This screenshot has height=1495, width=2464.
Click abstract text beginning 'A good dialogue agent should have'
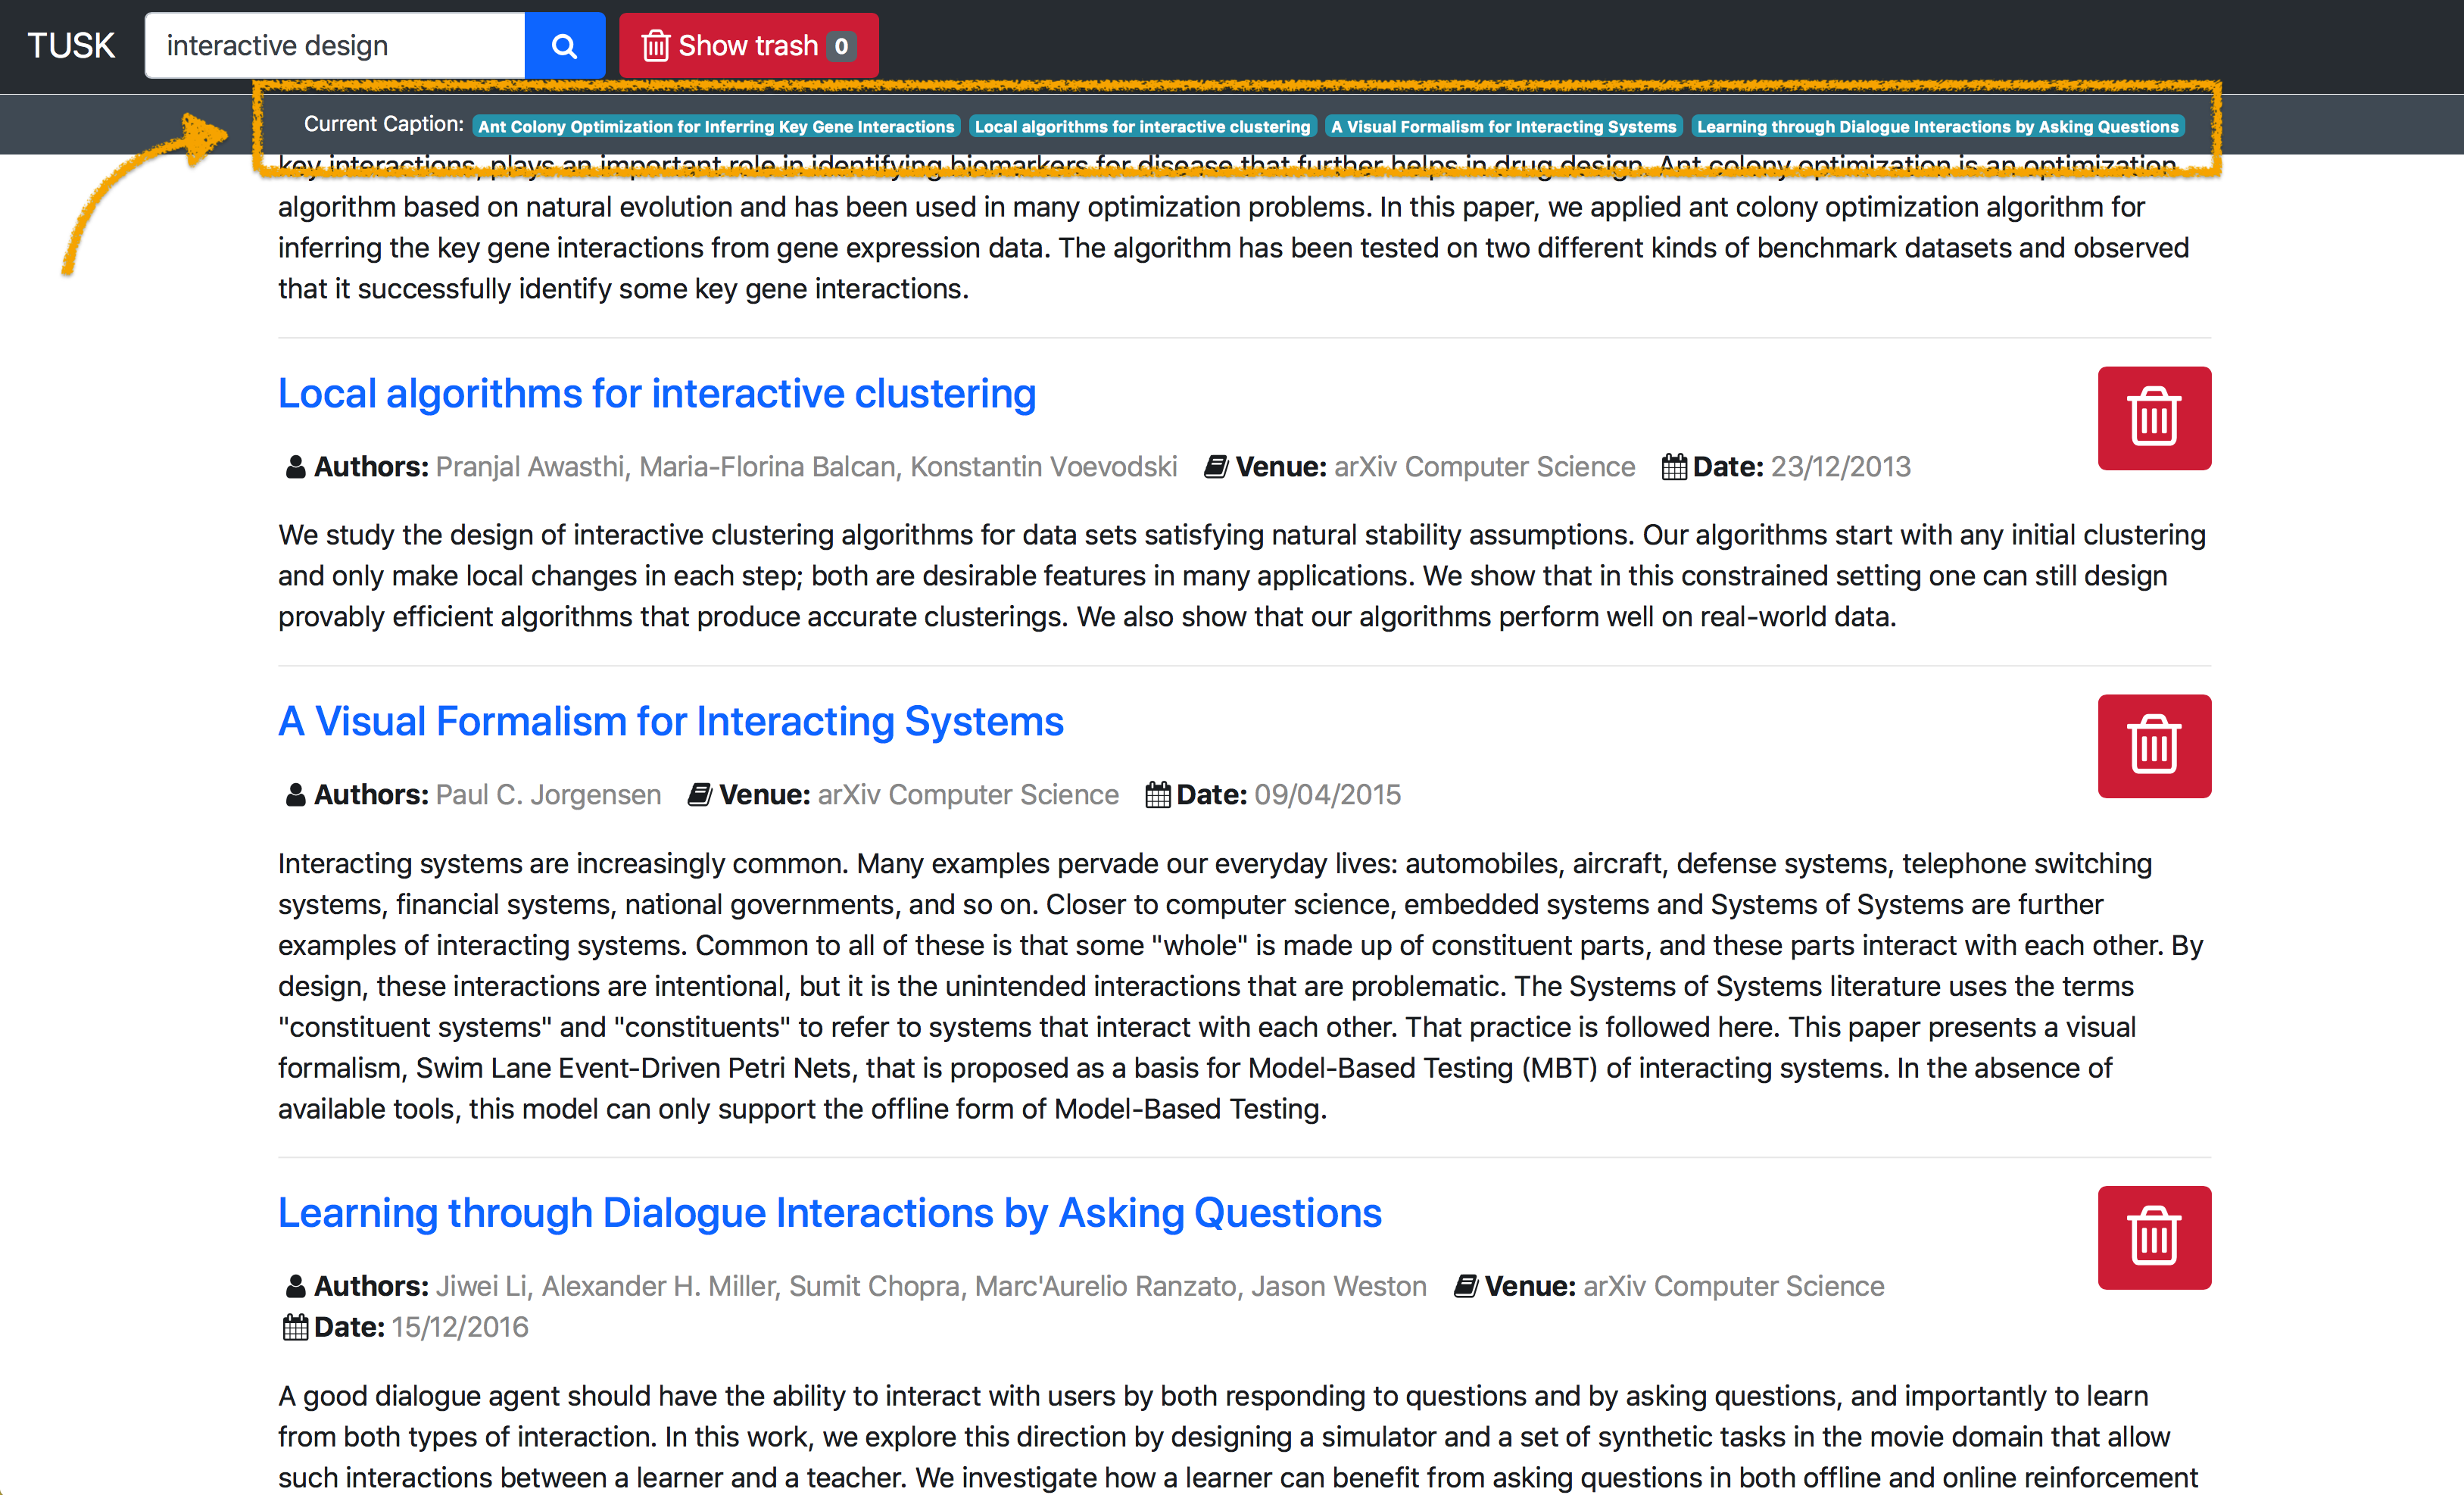1238,1437
